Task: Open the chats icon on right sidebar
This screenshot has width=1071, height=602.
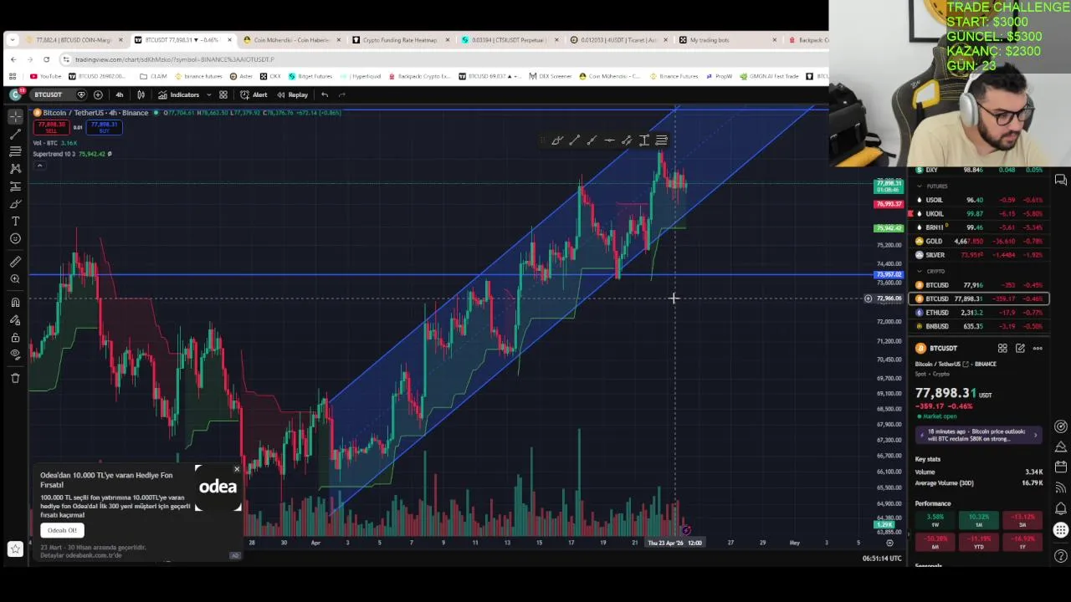Action: pyautogui.click(x=1061, y=180)
